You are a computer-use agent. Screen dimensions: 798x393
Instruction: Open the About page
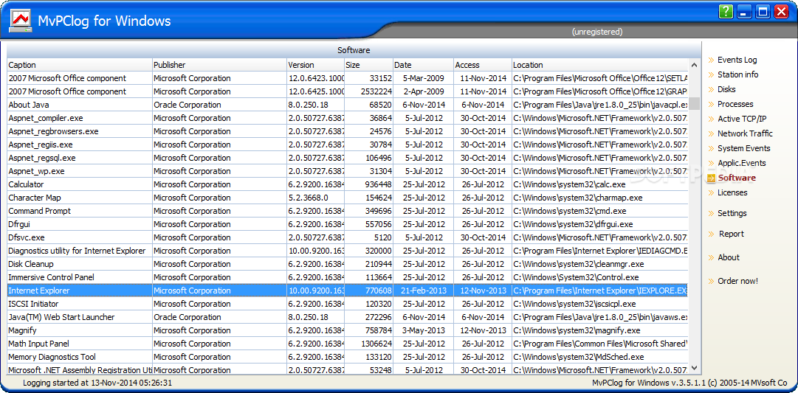pyautogui.click(x=729, y=258)
